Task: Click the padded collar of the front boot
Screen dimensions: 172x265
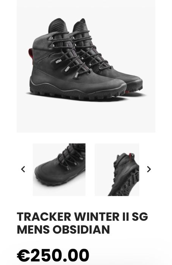Action: pyautogui.click(x=58, y=25)
